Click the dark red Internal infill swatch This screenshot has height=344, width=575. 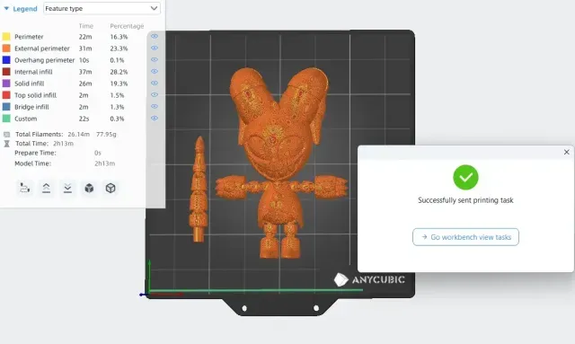click(x=6, y=72)
